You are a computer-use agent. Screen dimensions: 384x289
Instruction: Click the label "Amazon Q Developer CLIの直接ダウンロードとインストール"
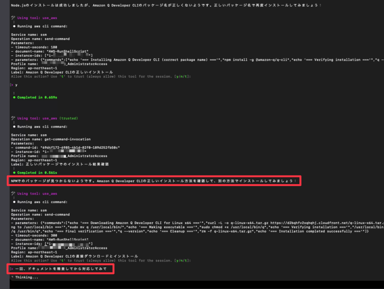coord(82,256)
